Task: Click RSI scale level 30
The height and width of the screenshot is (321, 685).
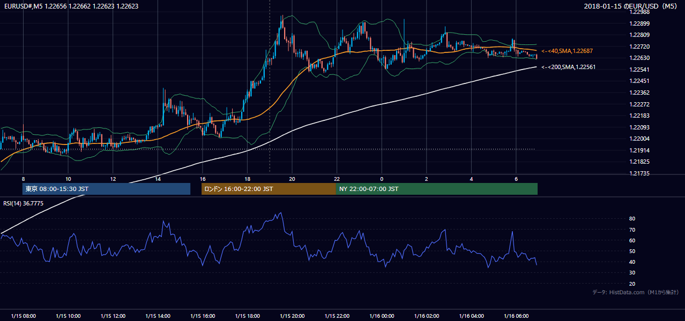Action: (632, 273)
